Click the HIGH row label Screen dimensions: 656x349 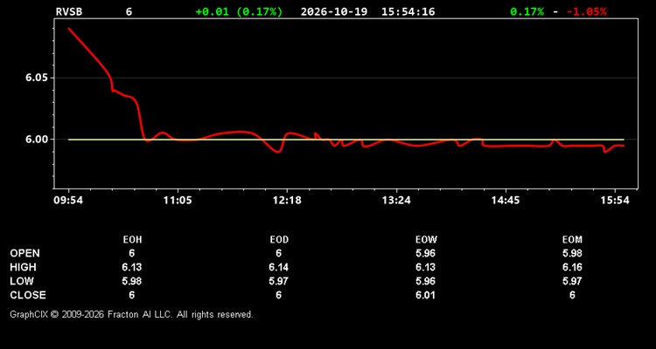(23, 267)
